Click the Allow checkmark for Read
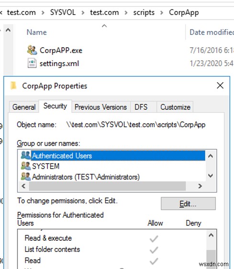The image size is (234, 269). (154, 261)
